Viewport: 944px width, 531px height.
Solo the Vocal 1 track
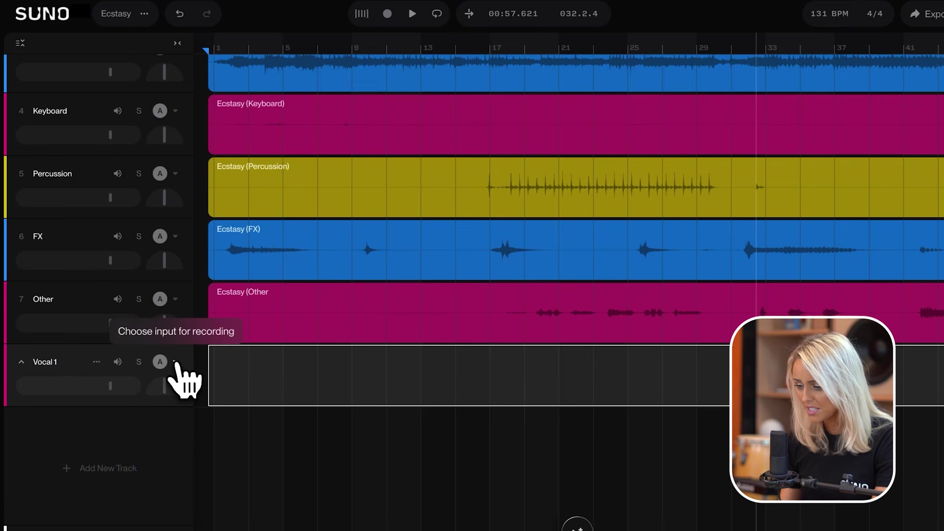coord(139,362)
